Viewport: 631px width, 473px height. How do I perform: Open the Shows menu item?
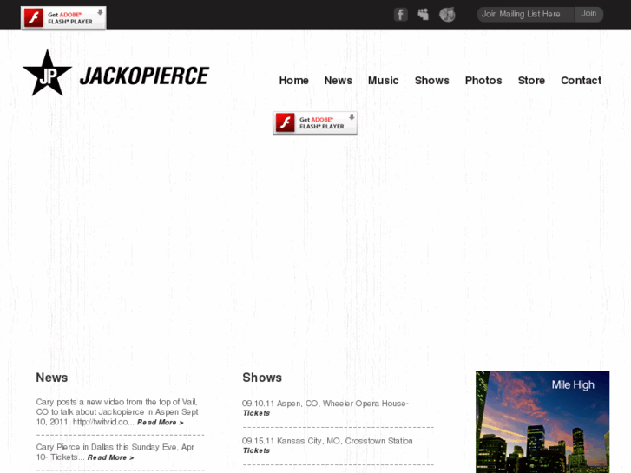(431, 81)
